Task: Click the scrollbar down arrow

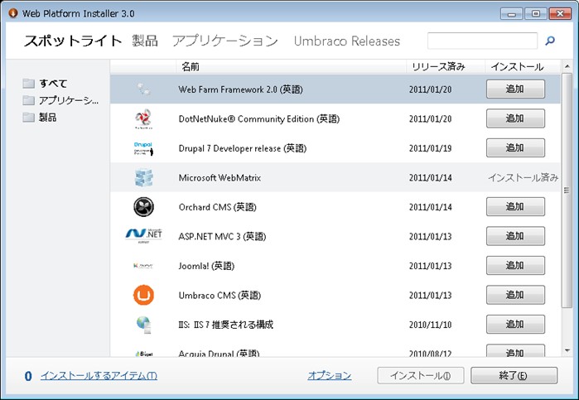Action: click(x=567, y=350)
